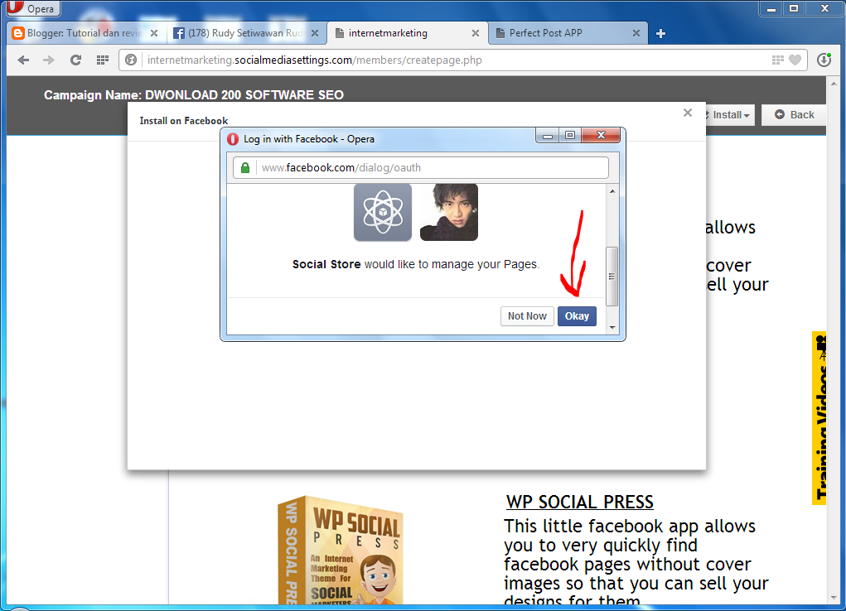Open the Training Videos side tab
Viewport: 846px width, 611px height.
pyautogui.click(x=819, y=418)
